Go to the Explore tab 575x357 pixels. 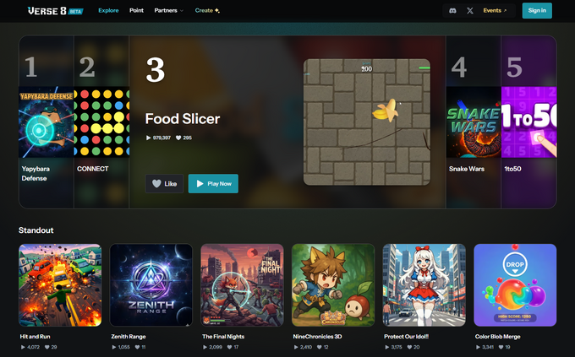pos(108,11)
